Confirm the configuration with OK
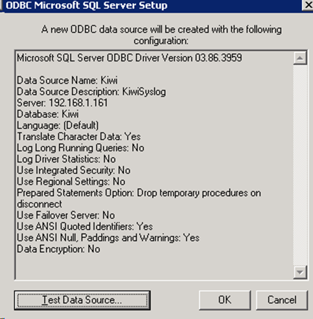The image size is (313, 319). coord(225,300)
